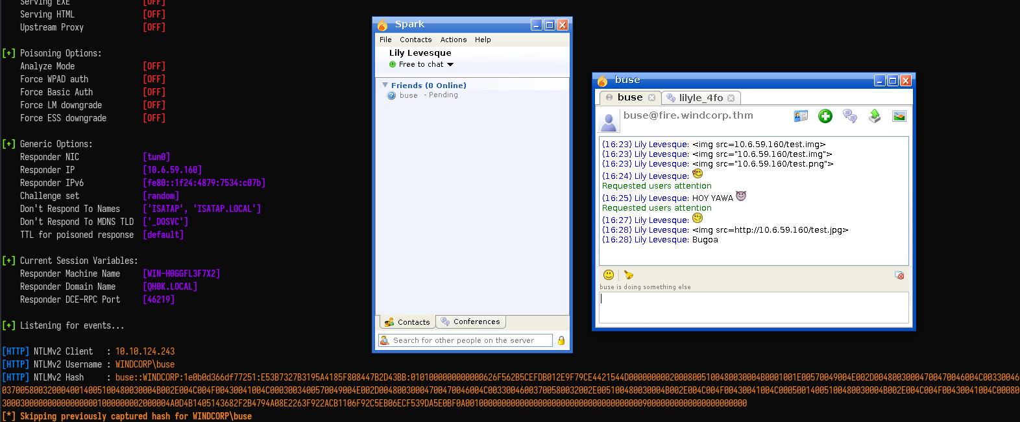Click the buse is doing something else status
This screenshot has width=1020, height=422.
pyautogui.click(x=645, y=287)
